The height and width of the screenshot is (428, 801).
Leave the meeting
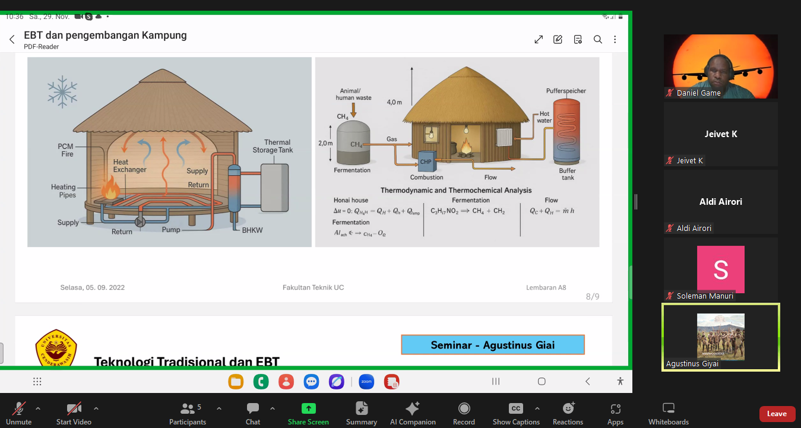click(x=777, y=414)
